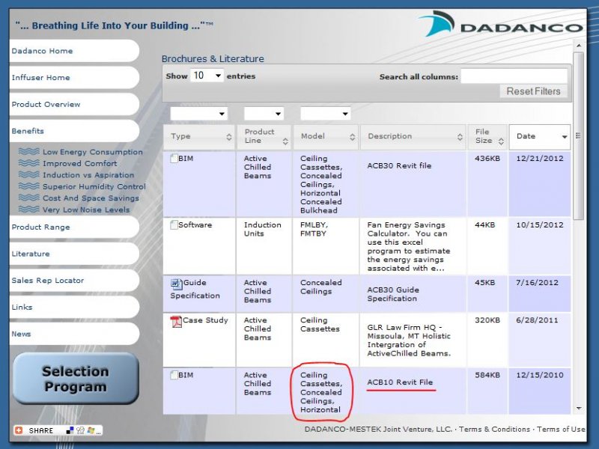Sort table by Date column
599x449 pixels.
click(539, 137)
